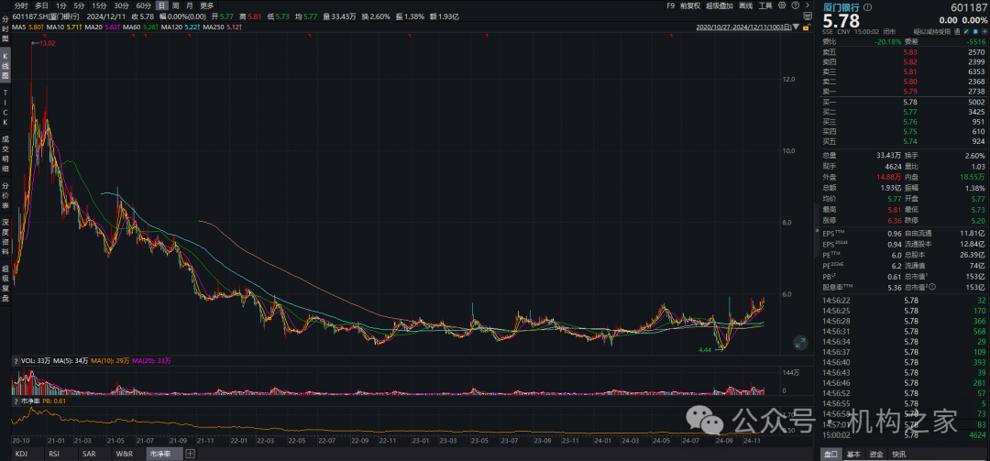The height and width of the screenshot is (461, 990).
Task: Click the F9 button
Action: tap(670, 5)
